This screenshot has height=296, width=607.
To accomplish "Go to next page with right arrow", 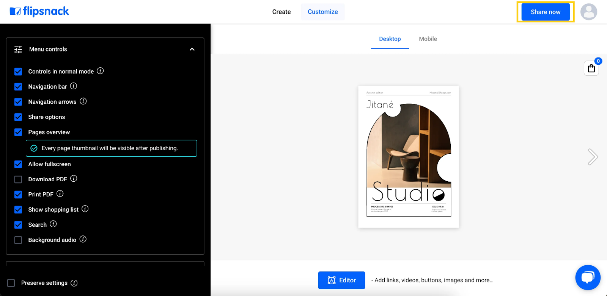I will tap(593, 157).
